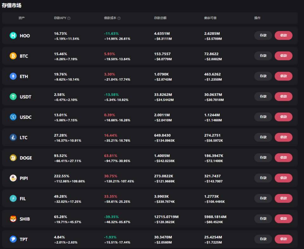This screenshot has width=304, height=249.
Task: Deposit ETH using its 存款 button
Action: [x=263, y=76]
